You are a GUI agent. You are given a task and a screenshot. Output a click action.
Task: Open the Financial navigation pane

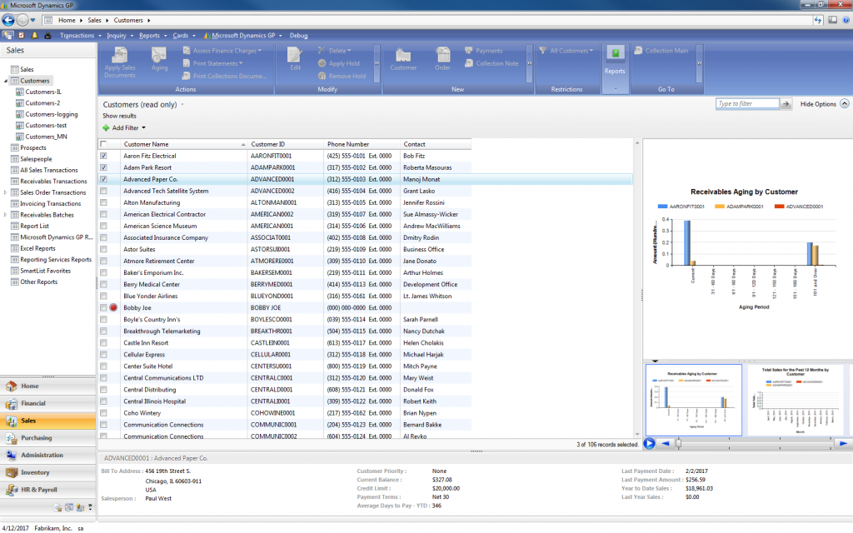[x=47, y=404]
